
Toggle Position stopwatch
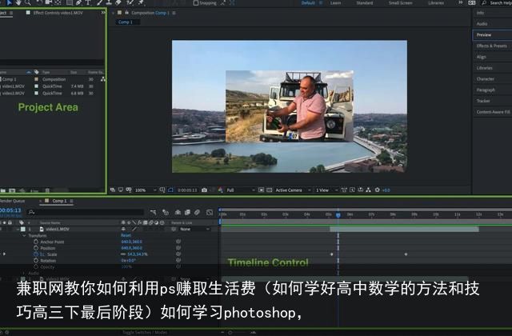36,248
